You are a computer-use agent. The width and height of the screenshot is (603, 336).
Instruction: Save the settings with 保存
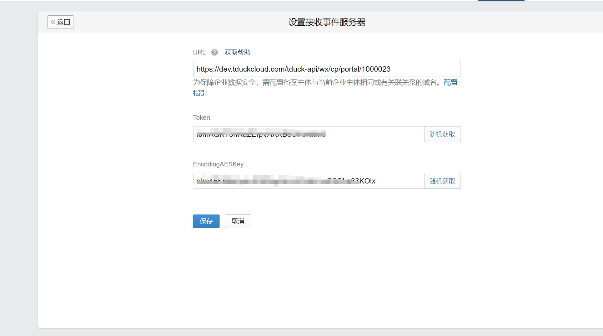[x=206, y=221]
